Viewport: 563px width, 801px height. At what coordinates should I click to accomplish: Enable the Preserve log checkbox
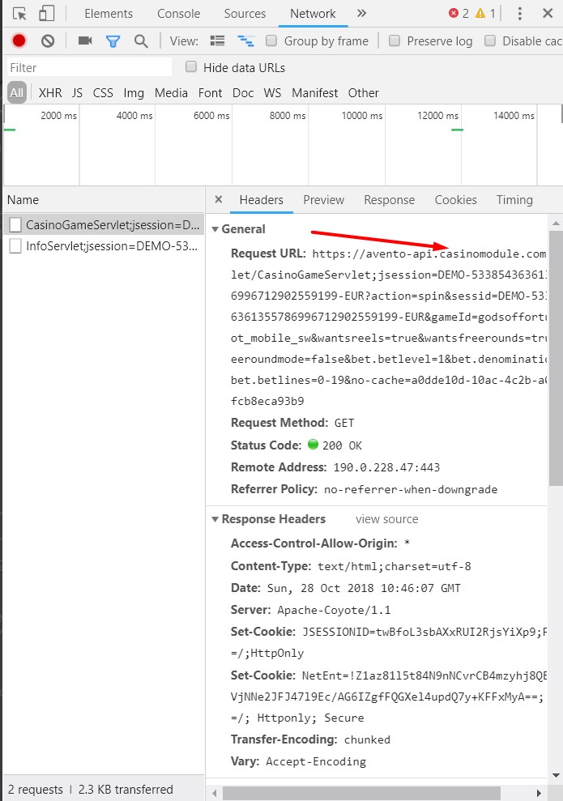pos(395,41)
